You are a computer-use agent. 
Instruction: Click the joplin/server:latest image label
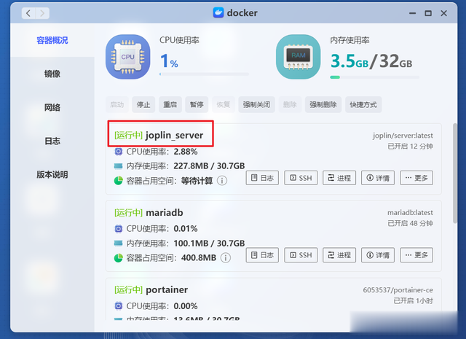pos(403,136)
